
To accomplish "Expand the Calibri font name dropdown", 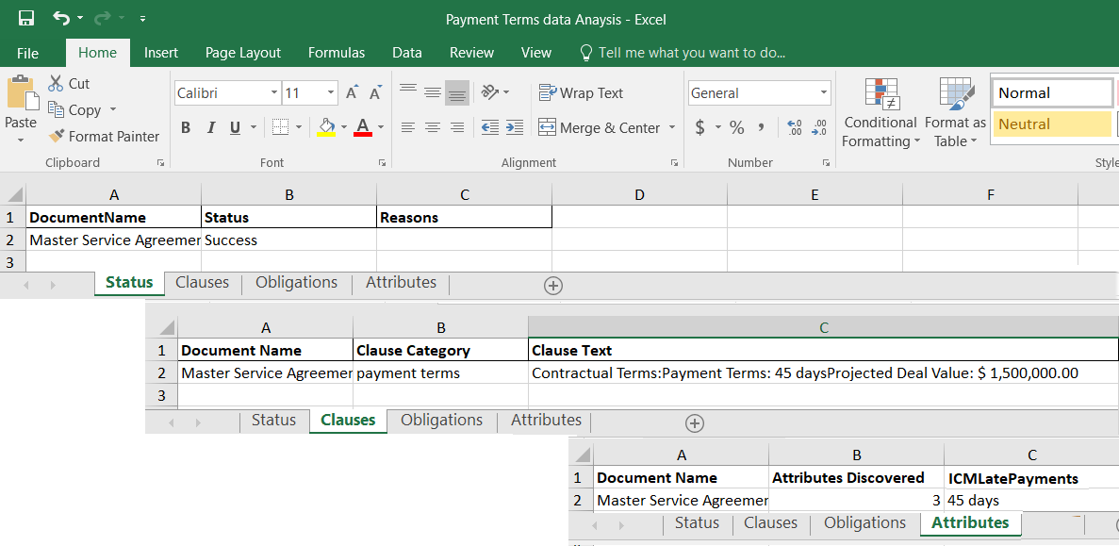I will pyautogui.click(x=274, y=92).
